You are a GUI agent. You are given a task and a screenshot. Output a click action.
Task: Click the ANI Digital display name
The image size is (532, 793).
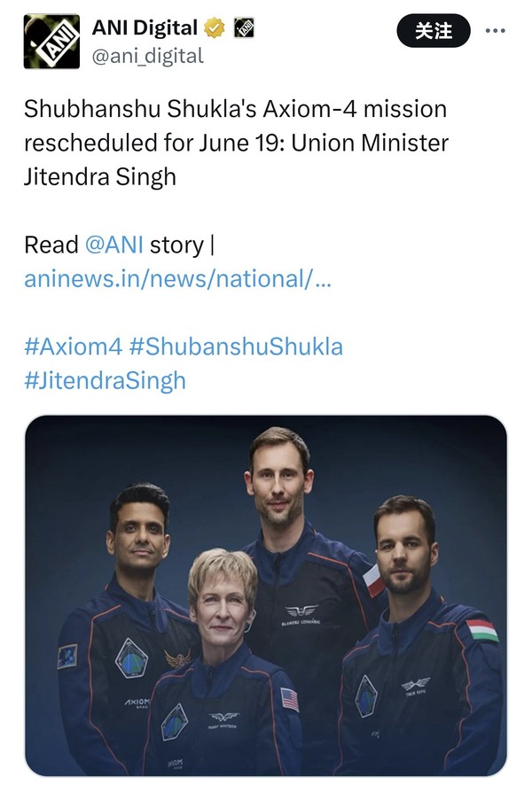point(145,28)
